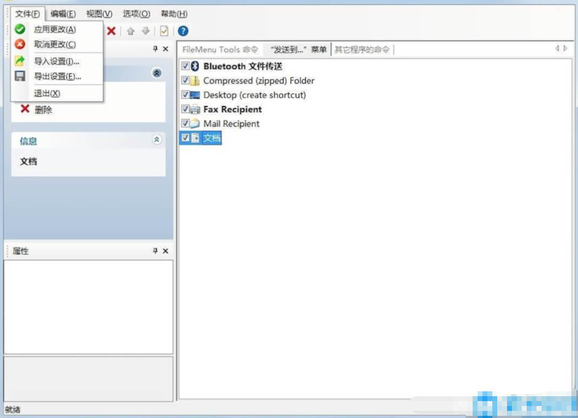Click the 删除 action link
This screenshot has height=418, width=578.
(43, 110)
